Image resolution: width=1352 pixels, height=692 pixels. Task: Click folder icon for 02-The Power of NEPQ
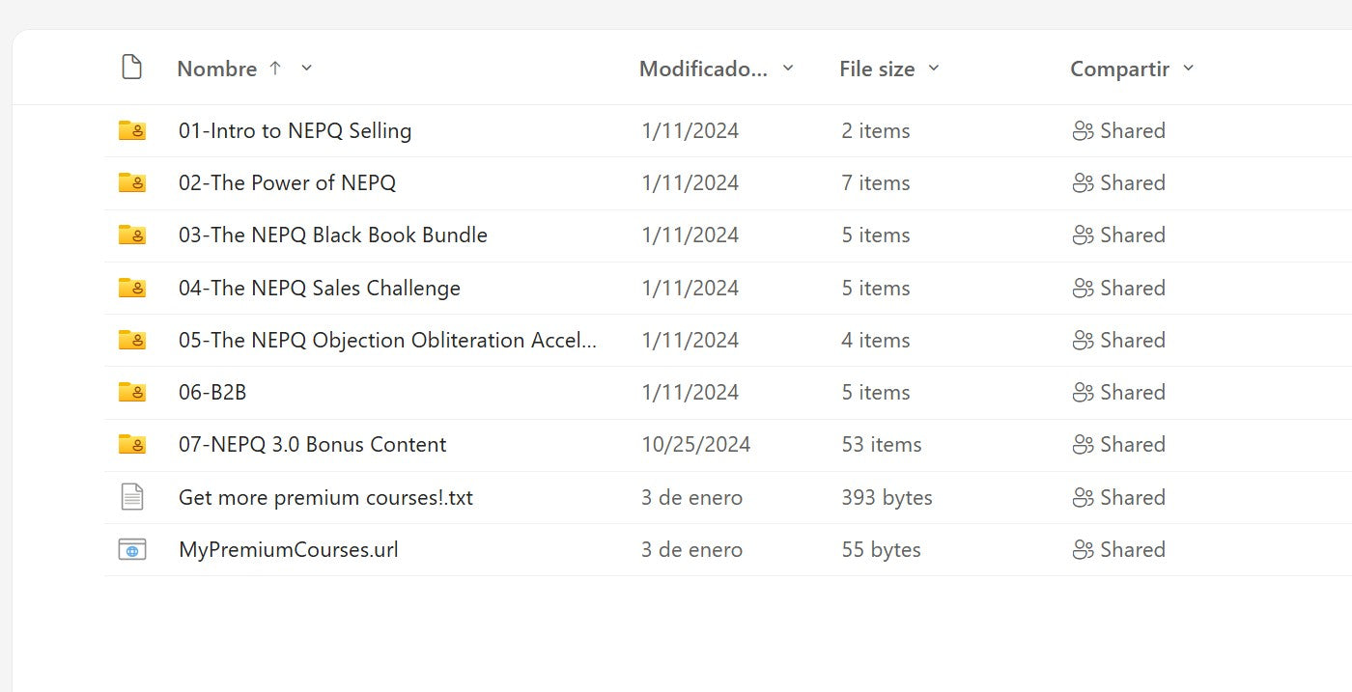point(132,182)
